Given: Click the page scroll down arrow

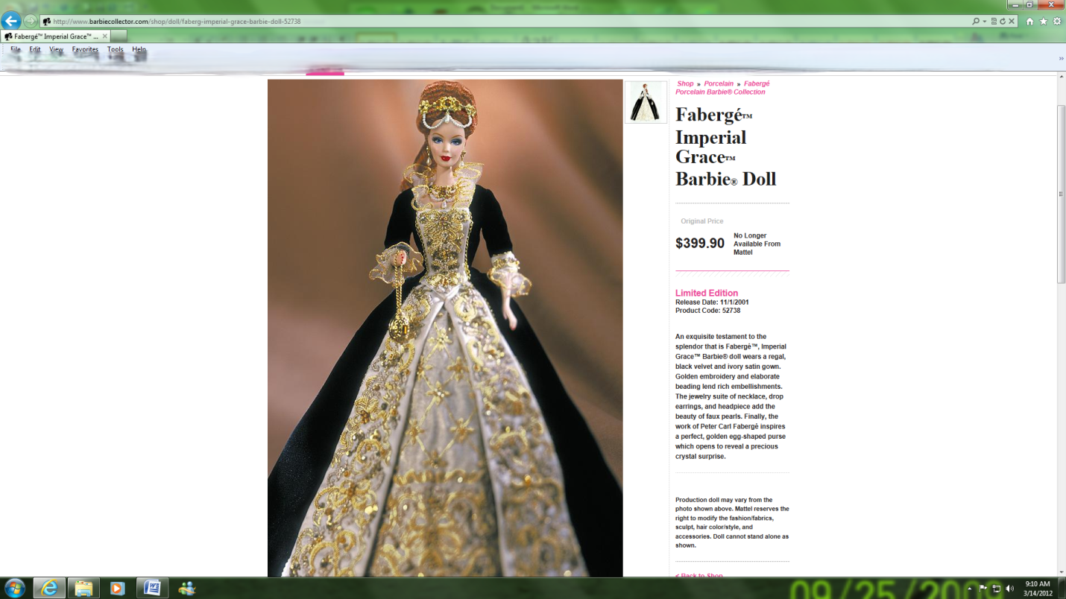Looking at the screenshot, I should tap(1062, 572).
